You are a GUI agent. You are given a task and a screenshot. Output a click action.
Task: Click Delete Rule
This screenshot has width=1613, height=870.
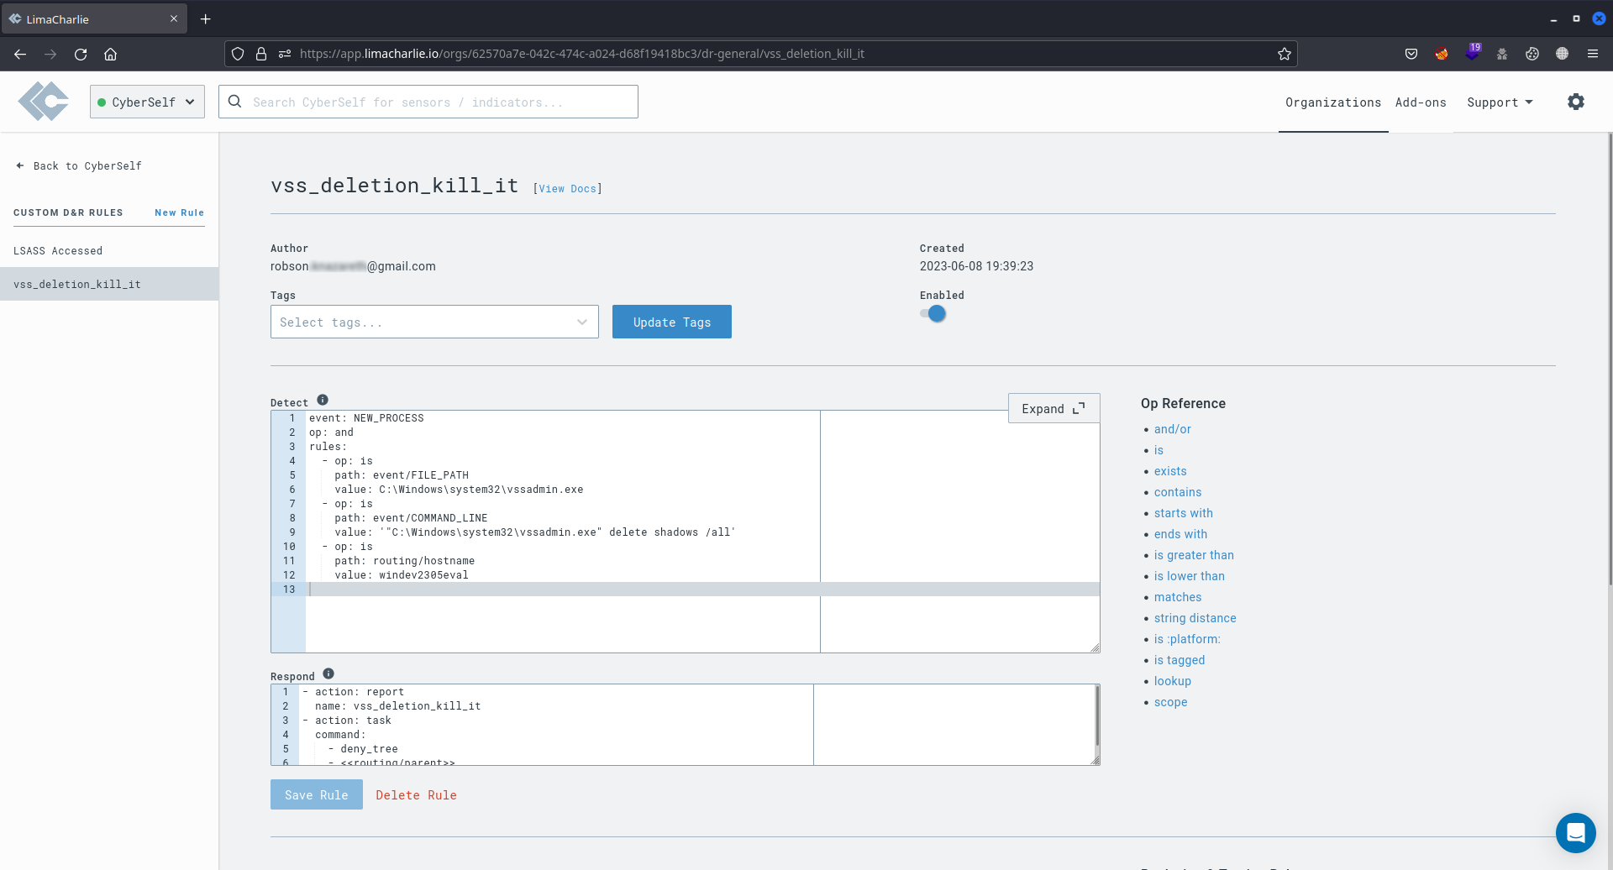click(x=416, y=794)
